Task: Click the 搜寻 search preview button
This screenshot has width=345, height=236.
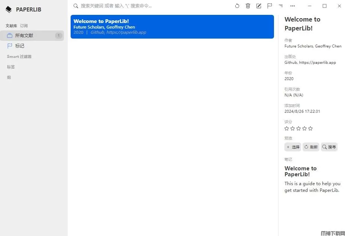Action: 329,147
